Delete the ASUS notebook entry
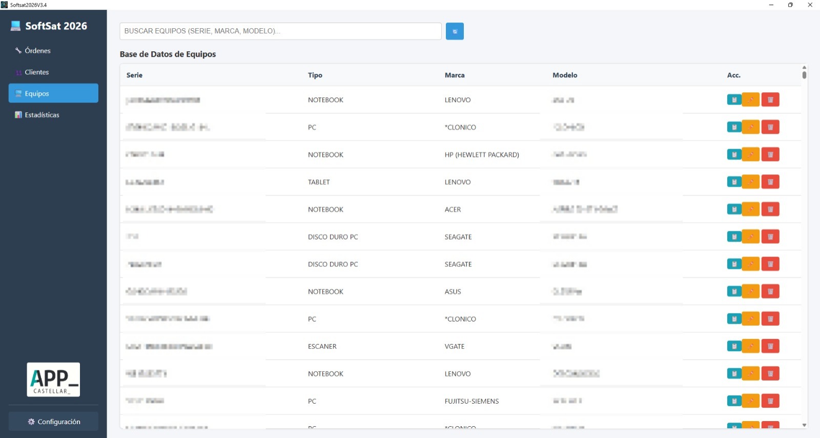Screen dimensions: 820x438 tap(770, 291)
